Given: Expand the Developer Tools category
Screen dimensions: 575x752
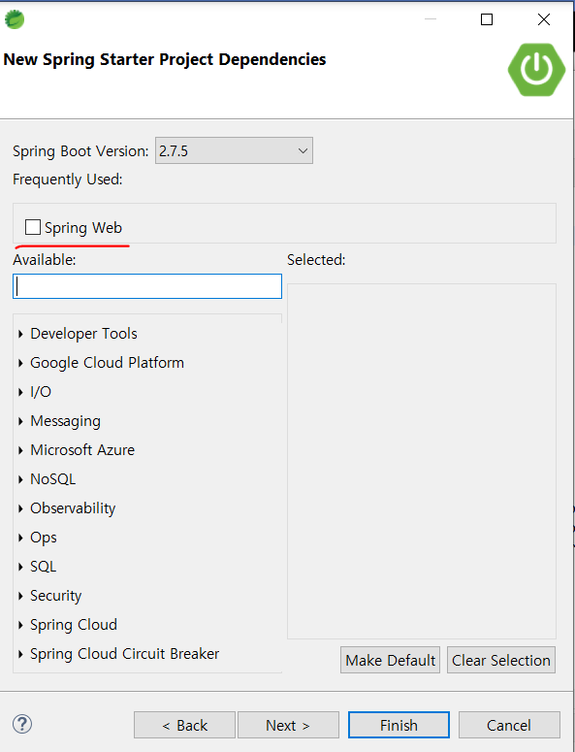Looking at the screenshot, I should [x=20, y=334].
